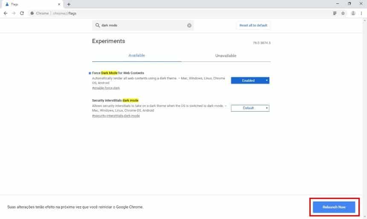The width and height of the screenshot is (367, 219).
Task: Select the Flags browser tab
Action: [32, 4]
